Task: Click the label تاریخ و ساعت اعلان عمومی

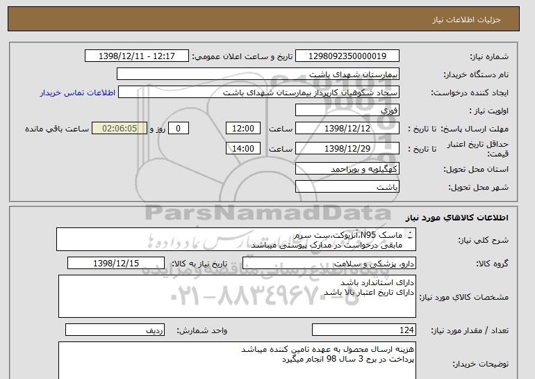Action: [x=242, y=56]
